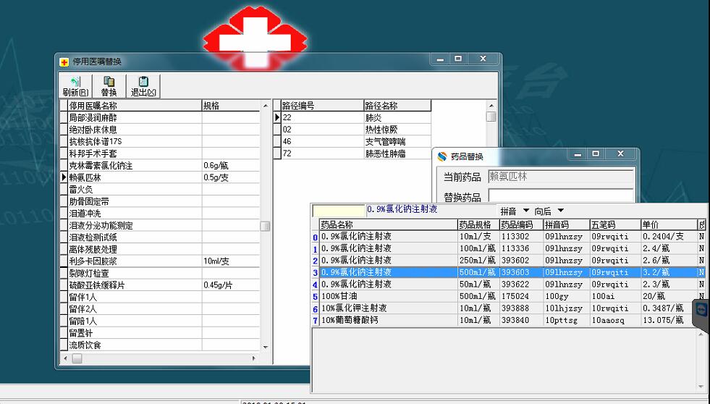Select drug row 2 with code 393602

click(509, 261)
